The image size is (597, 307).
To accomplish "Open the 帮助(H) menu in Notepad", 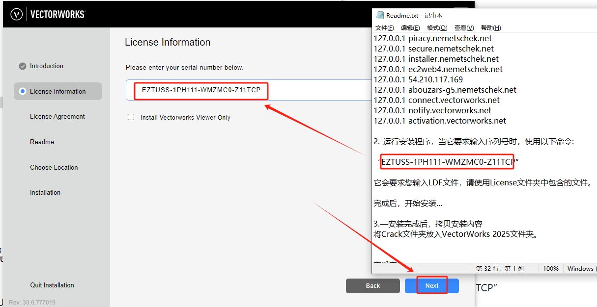I will [x=490, y=28].
